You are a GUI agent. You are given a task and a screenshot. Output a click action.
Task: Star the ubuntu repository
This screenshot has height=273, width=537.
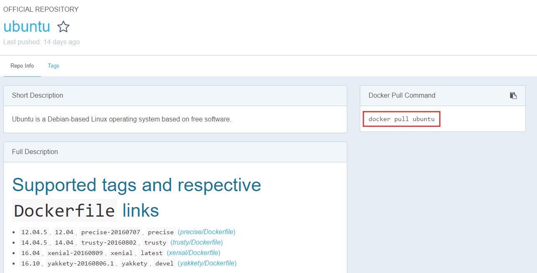(64, 27)
